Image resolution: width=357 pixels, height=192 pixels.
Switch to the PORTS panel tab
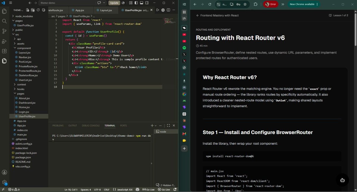tap(123, 126)
